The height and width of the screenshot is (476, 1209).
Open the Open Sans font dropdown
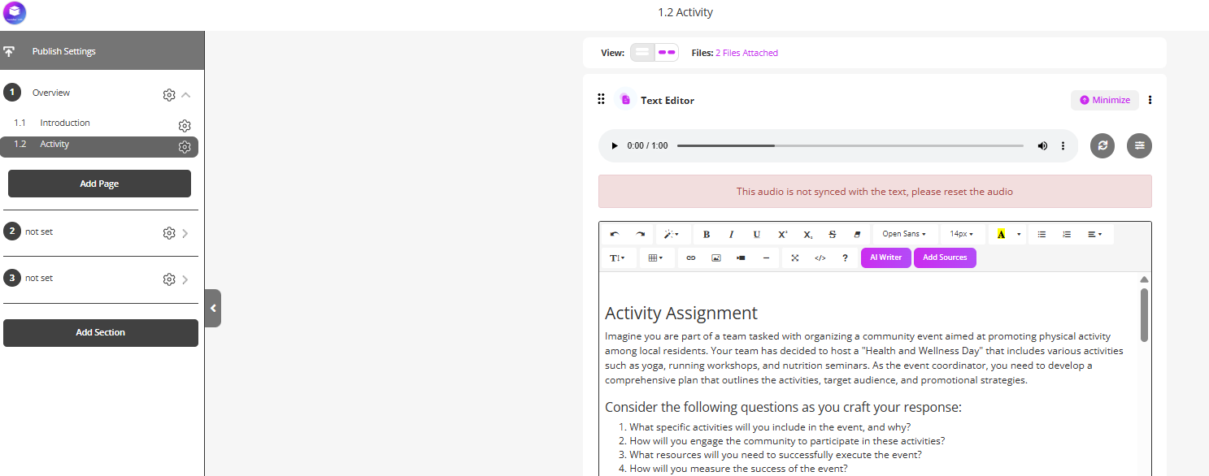click(x=904, y=234)
